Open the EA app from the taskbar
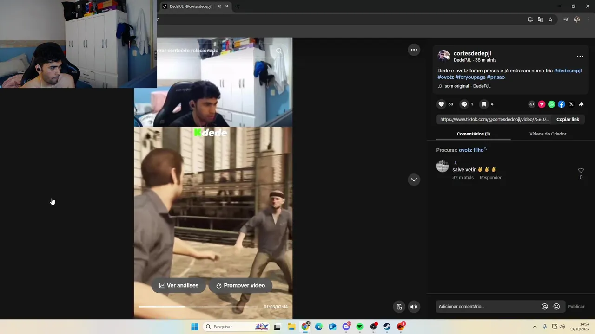 tap(401, 327)
